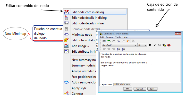Click the Edit attribute in-line icon
The height and width of the screenshot is (95, 186).
pos(66,51)
